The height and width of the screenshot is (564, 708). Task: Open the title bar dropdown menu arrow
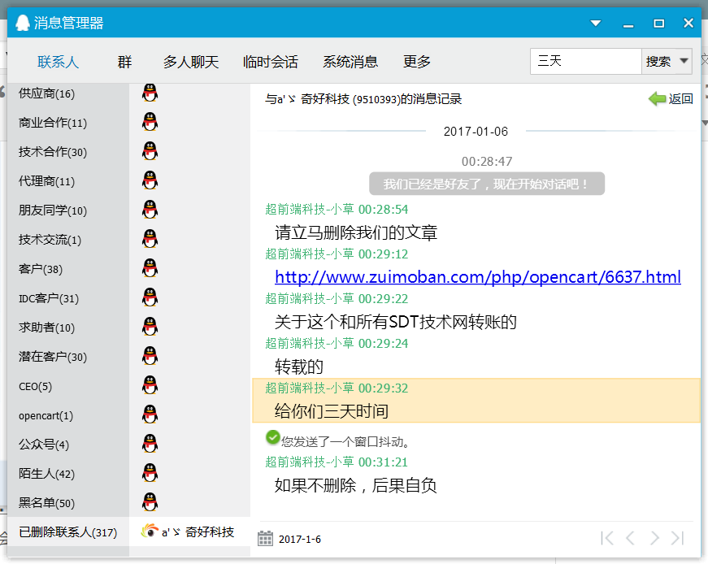[x=596, y=23]
